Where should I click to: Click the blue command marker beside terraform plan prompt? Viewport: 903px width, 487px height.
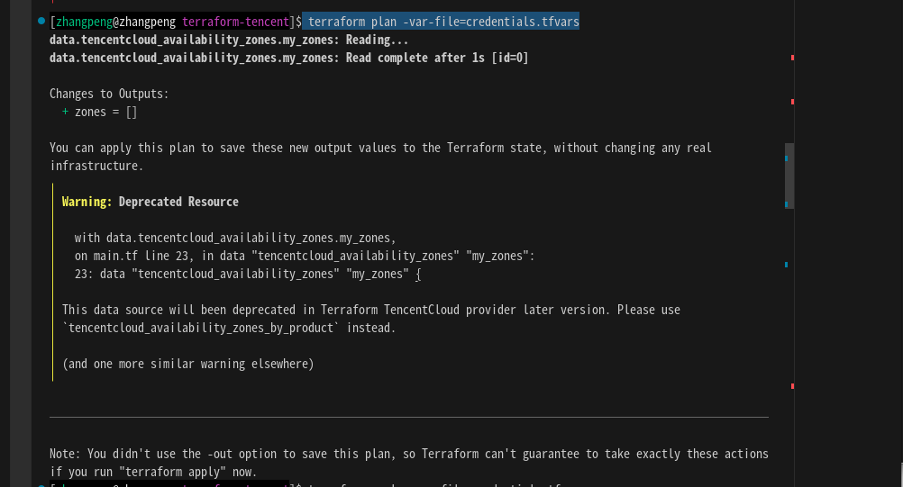click(x=41, y=21)
